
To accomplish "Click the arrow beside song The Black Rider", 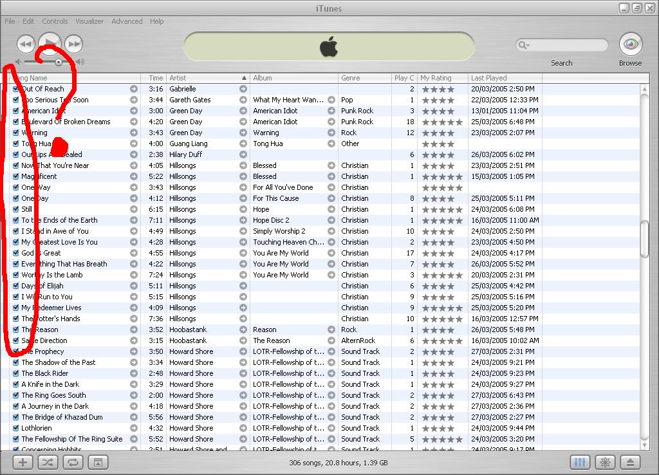I will pyautogui.click(x=134, y=373).
